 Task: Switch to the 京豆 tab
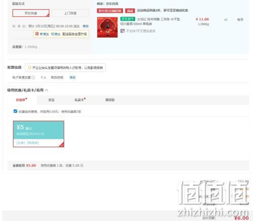(51, 100)
